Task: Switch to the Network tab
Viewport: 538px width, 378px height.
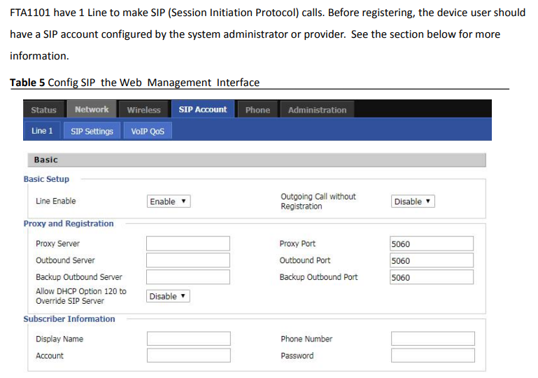Action: (x=92, y=109)
